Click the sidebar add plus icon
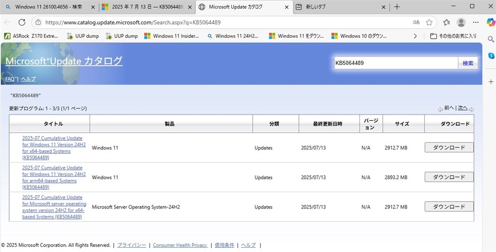Image resolution: width=496 pixels, height=252 pixels. (491, 81)
